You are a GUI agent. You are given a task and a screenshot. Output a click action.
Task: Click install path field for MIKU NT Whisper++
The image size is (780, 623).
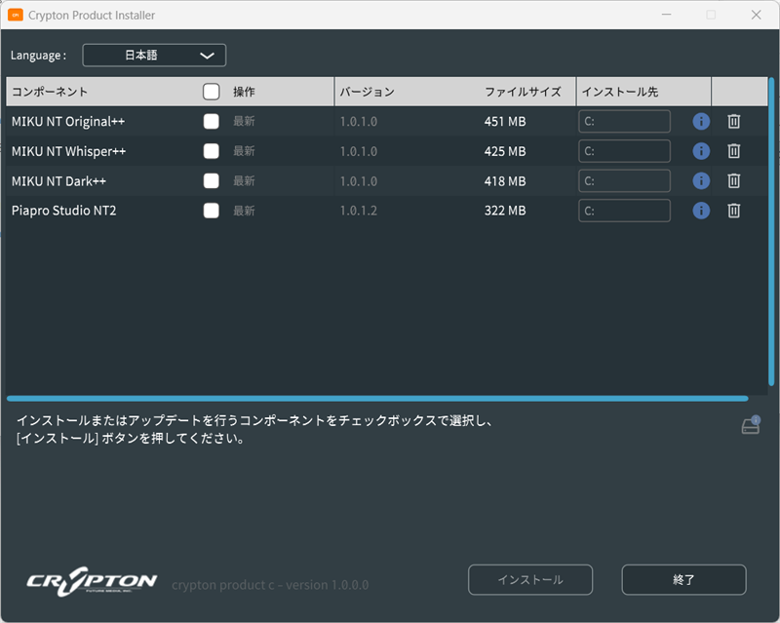click(x=624, y=151)
